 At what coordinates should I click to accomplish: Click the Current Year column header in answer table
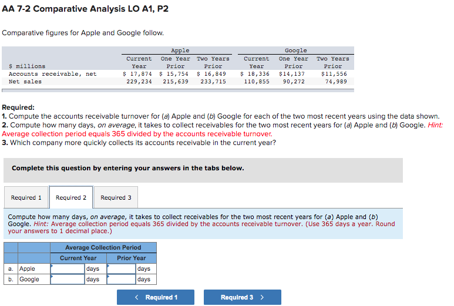[x=78, y=258]
